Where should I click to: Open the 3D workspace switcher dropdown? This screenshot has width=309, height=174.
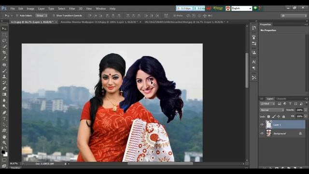coord(294,15)
